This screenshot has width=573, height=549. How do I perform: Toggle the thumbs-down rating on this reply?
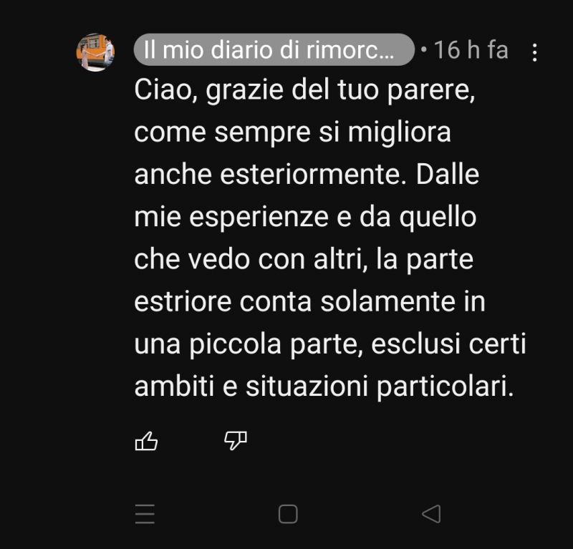coord(236,441)
